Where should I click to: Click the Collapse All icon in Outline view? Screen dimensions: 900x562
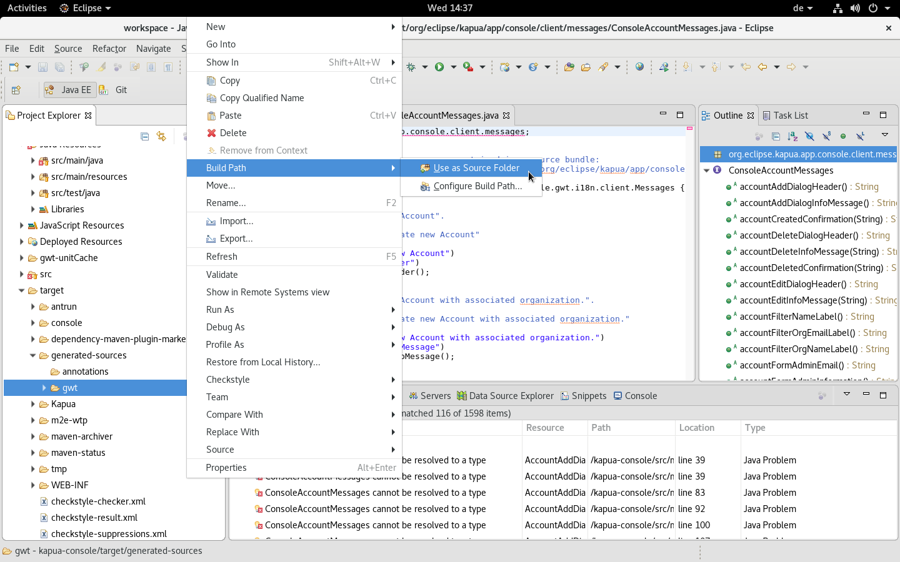776,136
